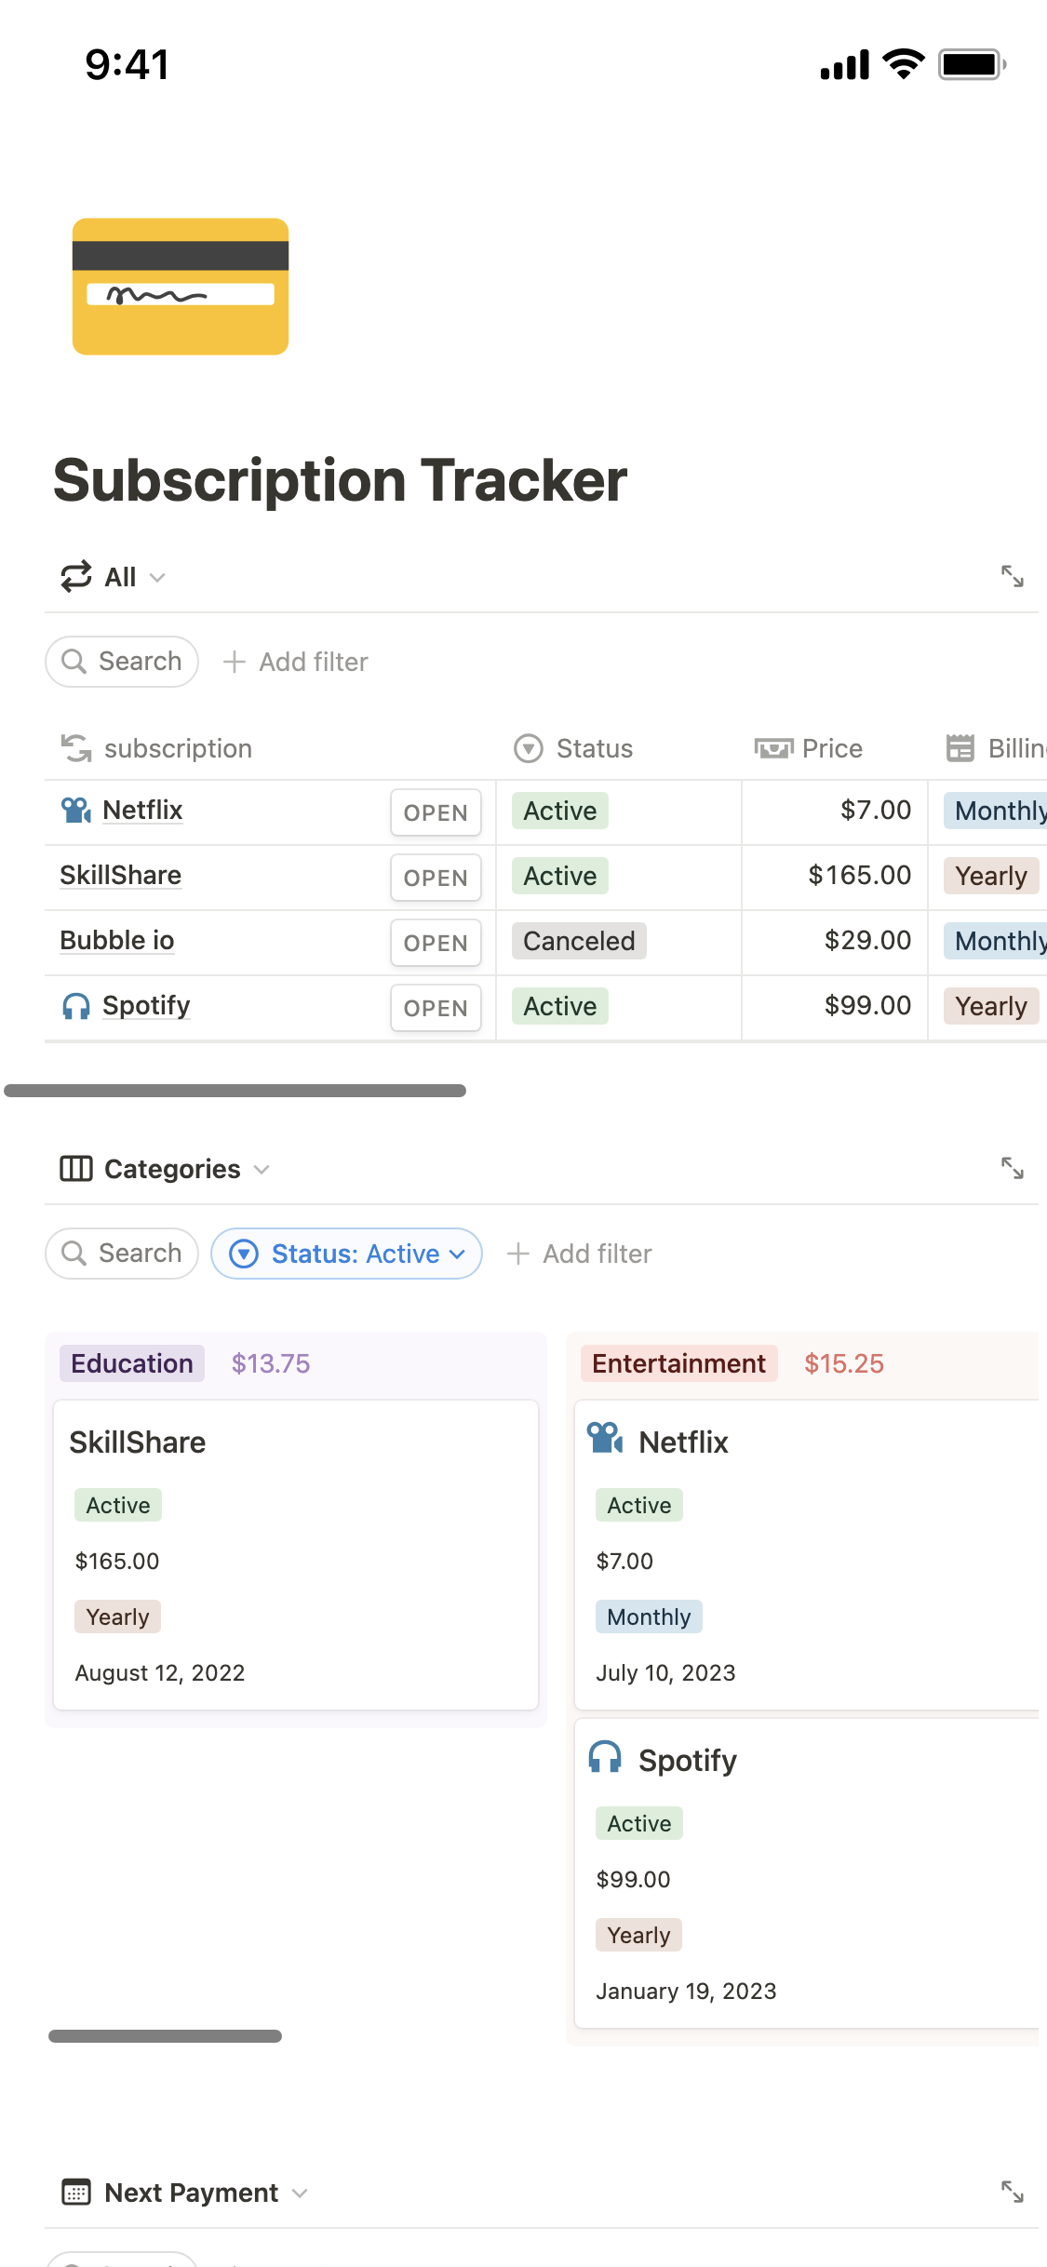Image resolution: width=1047 pixels, height=2267 pixels.
Task: Tap the Netflix camera icon in table
Action: point(75,811)
